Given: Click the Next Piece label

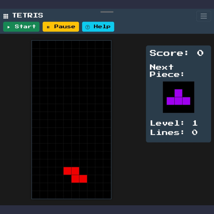Looking at the screenshot, I should (x=167, y=71).
